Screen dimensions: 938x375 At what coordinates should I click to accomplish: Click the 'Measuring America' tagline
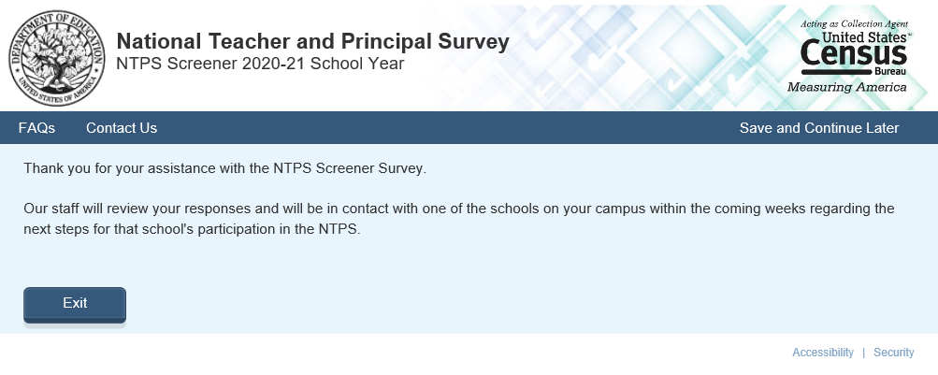click(846, 87)
